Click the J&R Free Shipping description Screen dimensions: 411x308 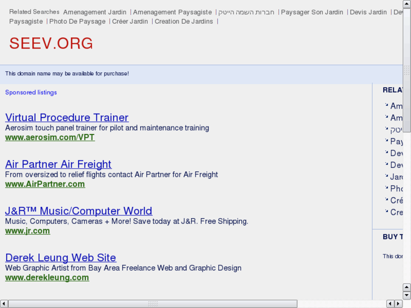[x=127, y=221]
